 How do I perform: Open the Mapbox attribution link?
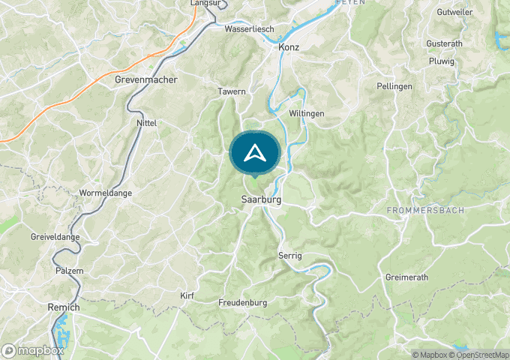(x=430, y=355)
